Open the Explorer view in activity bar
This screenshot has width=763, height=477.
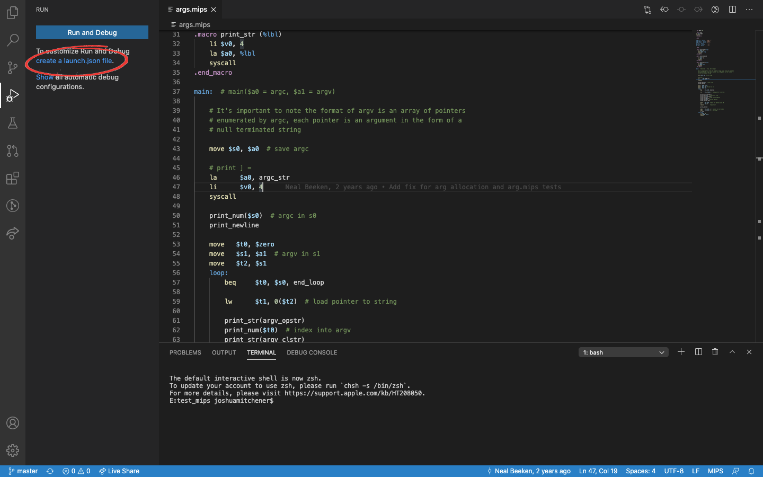(x=13, y=12)
